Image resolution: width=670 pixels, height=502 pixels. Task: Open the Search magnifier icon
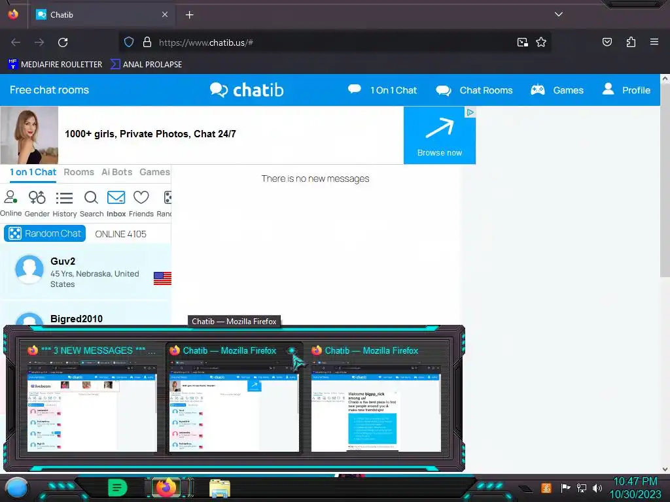coord(92,204)
